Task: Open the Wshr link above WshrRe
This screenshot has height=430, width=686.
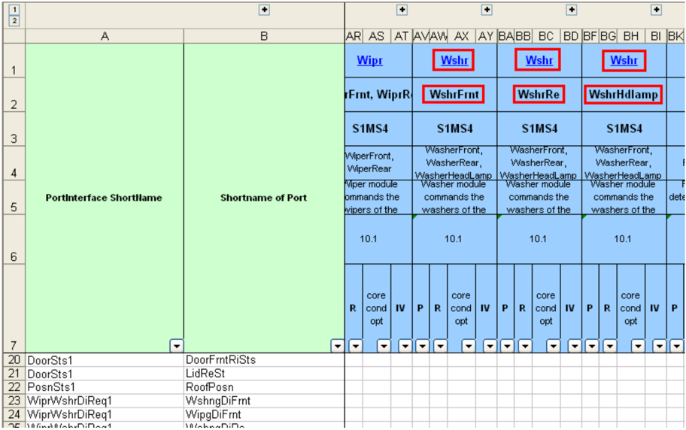Action: pos(539,60)
